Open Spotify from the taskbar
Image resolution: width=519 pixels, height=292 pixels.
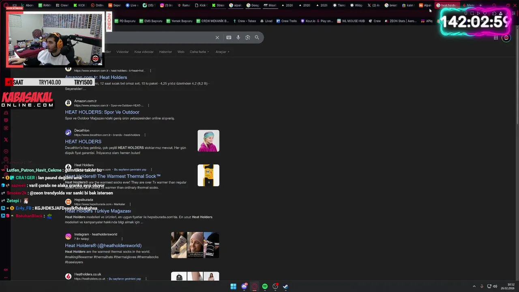[265, 286]
